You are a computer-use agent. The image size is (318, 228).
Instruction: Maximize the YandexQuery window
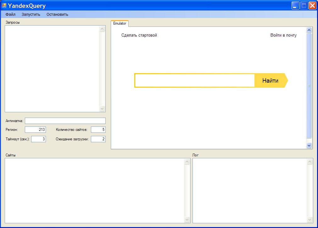[304, 6]
